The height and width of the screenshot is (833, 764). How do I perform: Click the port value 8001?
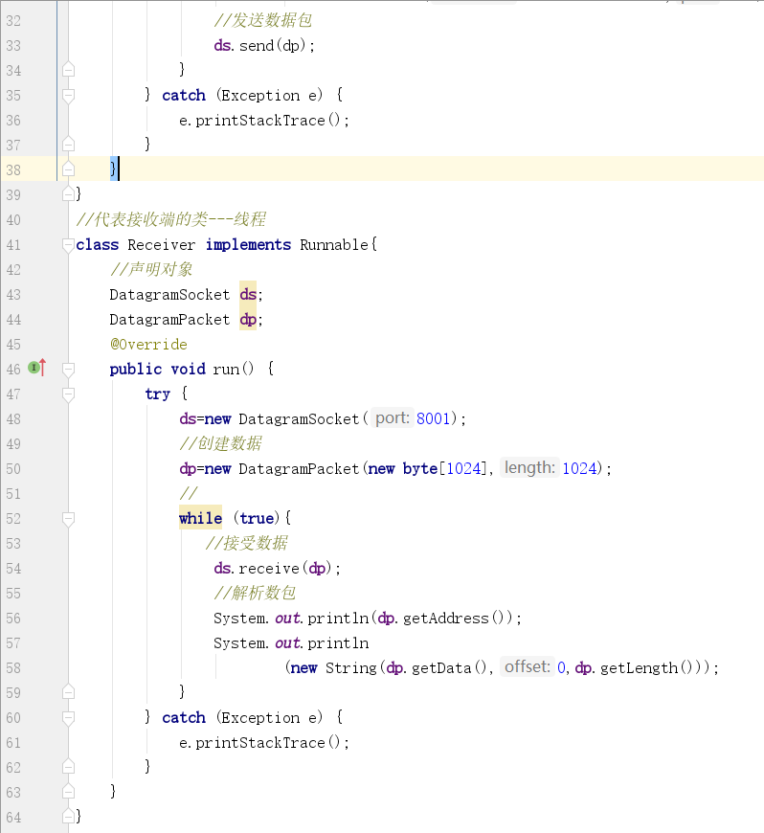[433, 418]
